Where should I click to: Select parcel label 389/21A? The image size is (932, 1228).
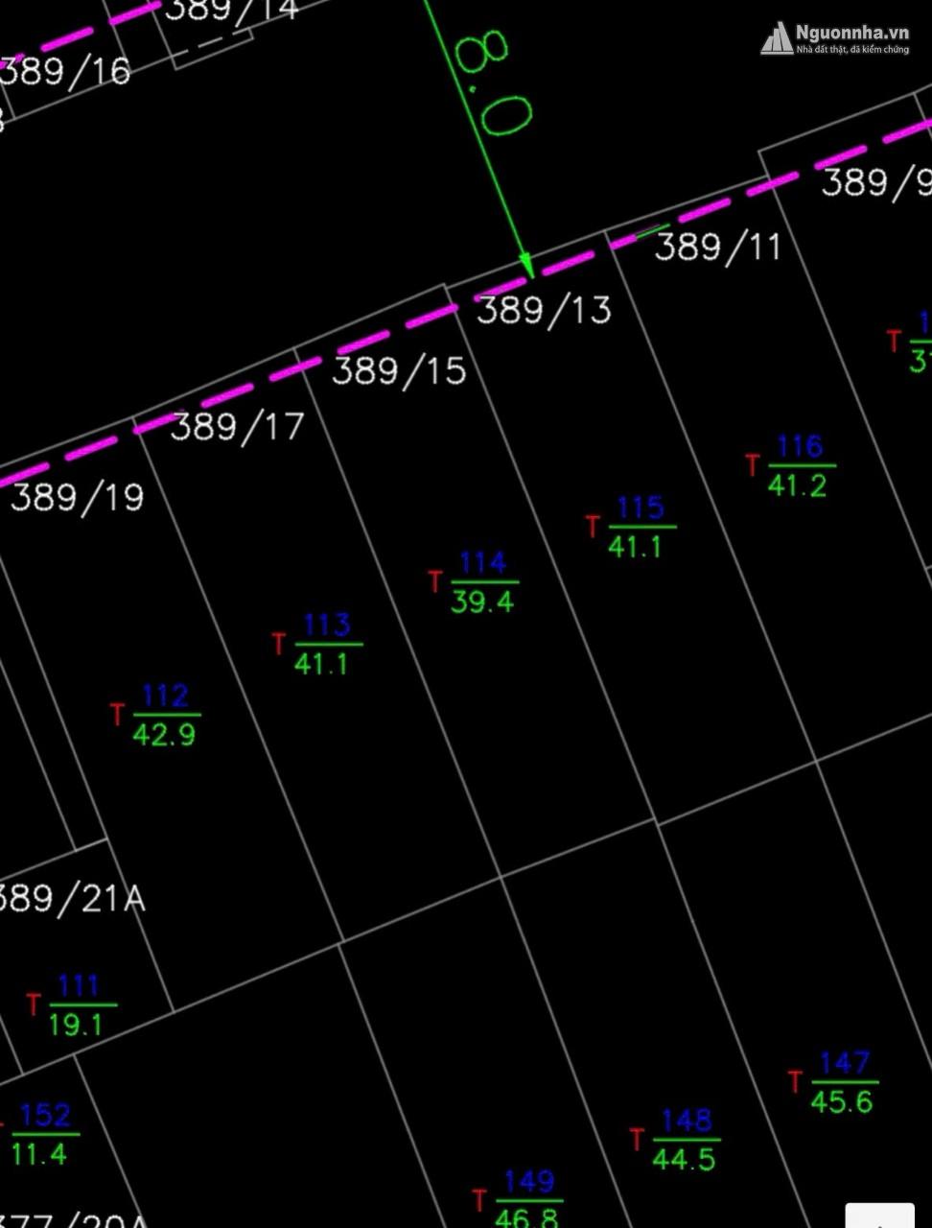[x=73, y=899]
